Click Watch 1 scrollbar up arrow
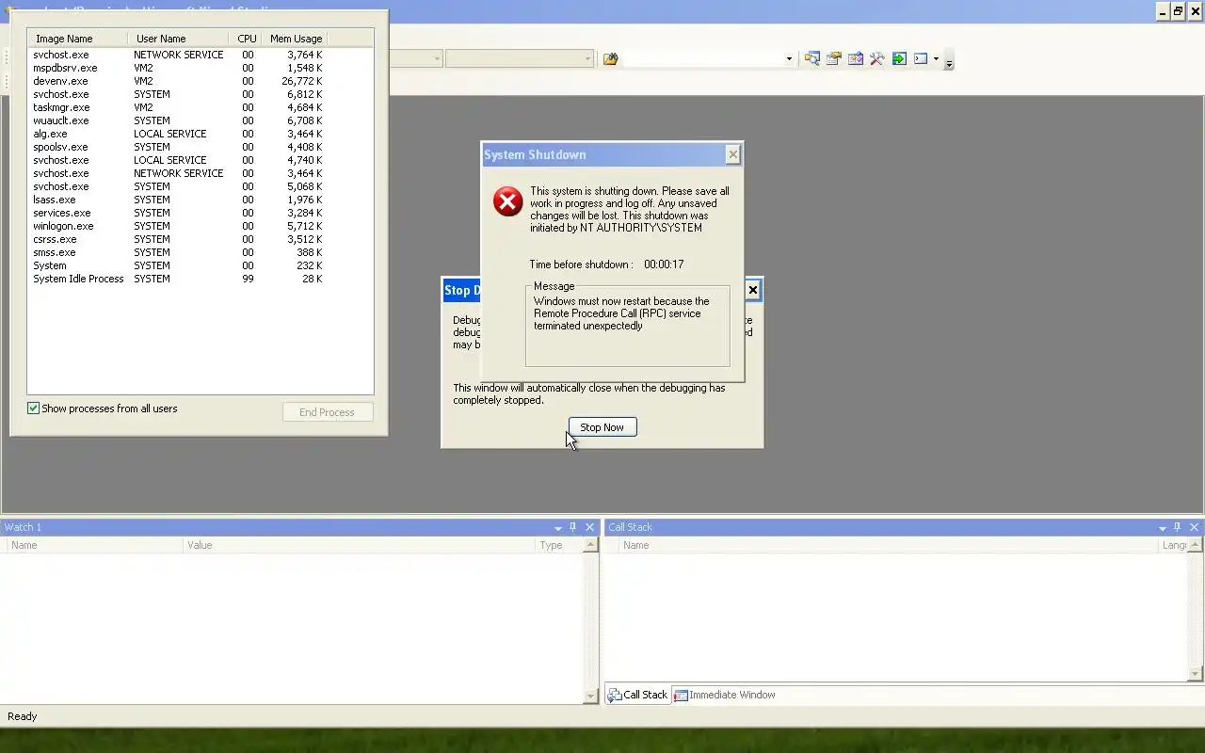 coord(591,545)
